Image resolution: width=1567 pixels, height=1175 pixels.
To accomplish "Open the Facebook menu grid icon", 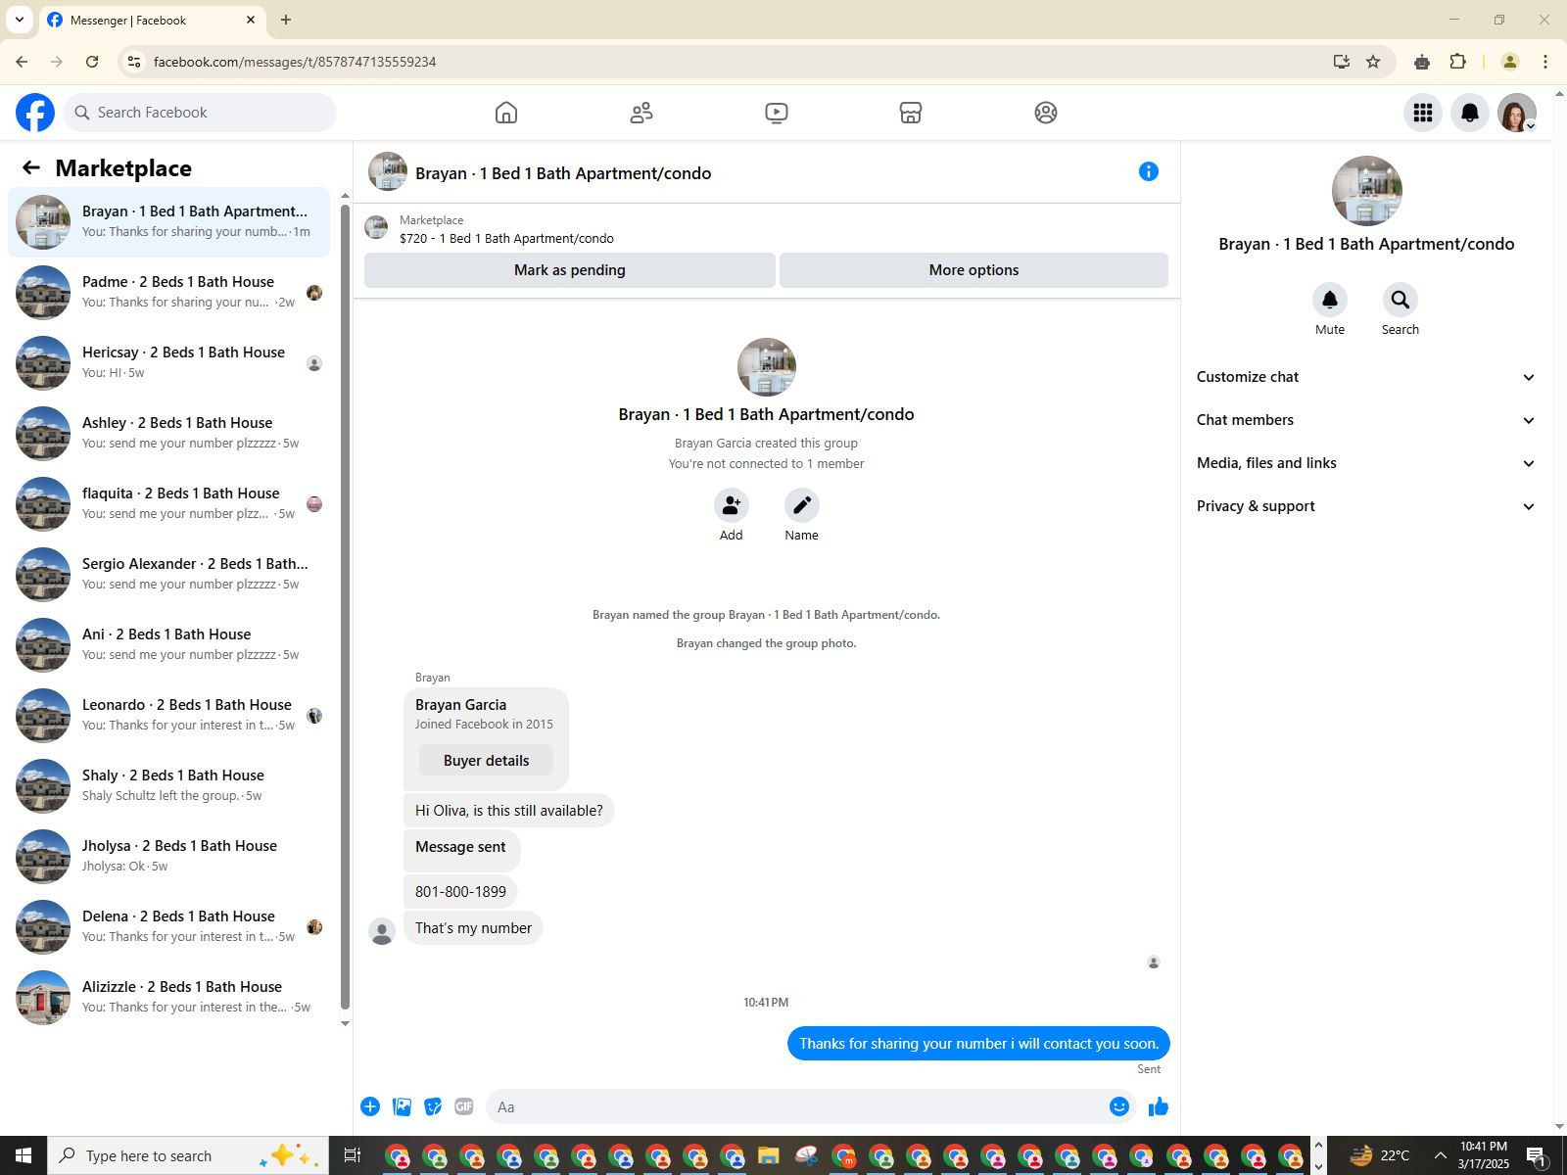I will click(1423, 113).
